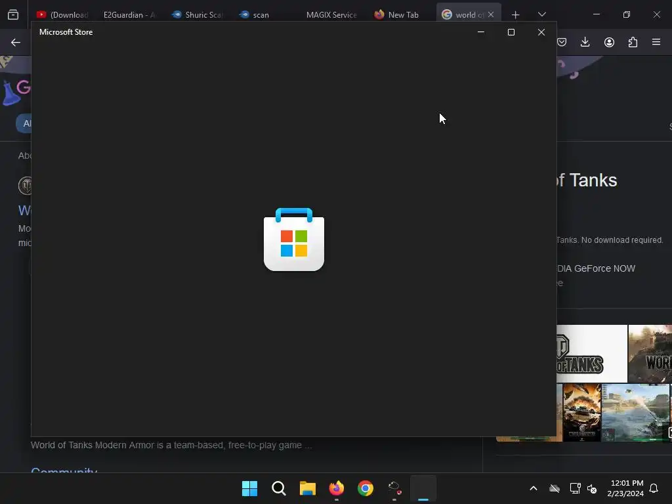Open the Windows Start menu
The width and height of the screenshot is (672, 504).
click(249, 488)
